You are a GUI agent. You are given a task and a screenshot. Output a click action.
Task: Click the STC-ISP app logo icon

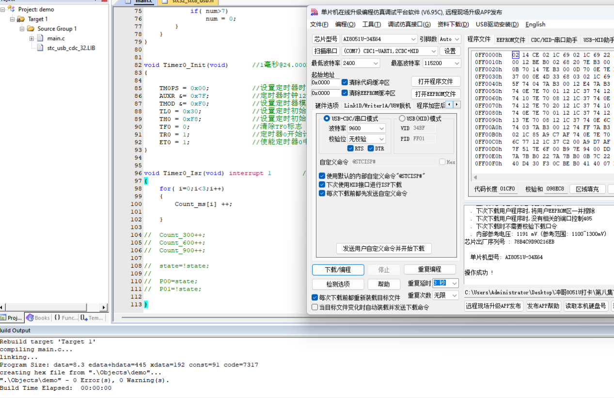[314, 12]
